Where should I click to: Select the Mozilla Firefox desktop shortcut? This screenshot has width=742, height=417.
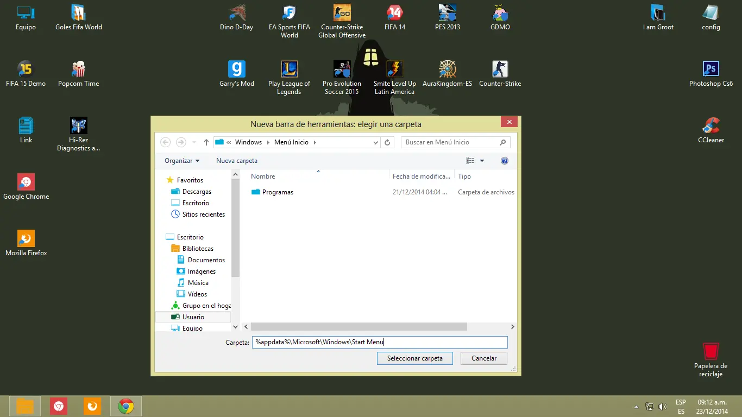click(26, 243)
